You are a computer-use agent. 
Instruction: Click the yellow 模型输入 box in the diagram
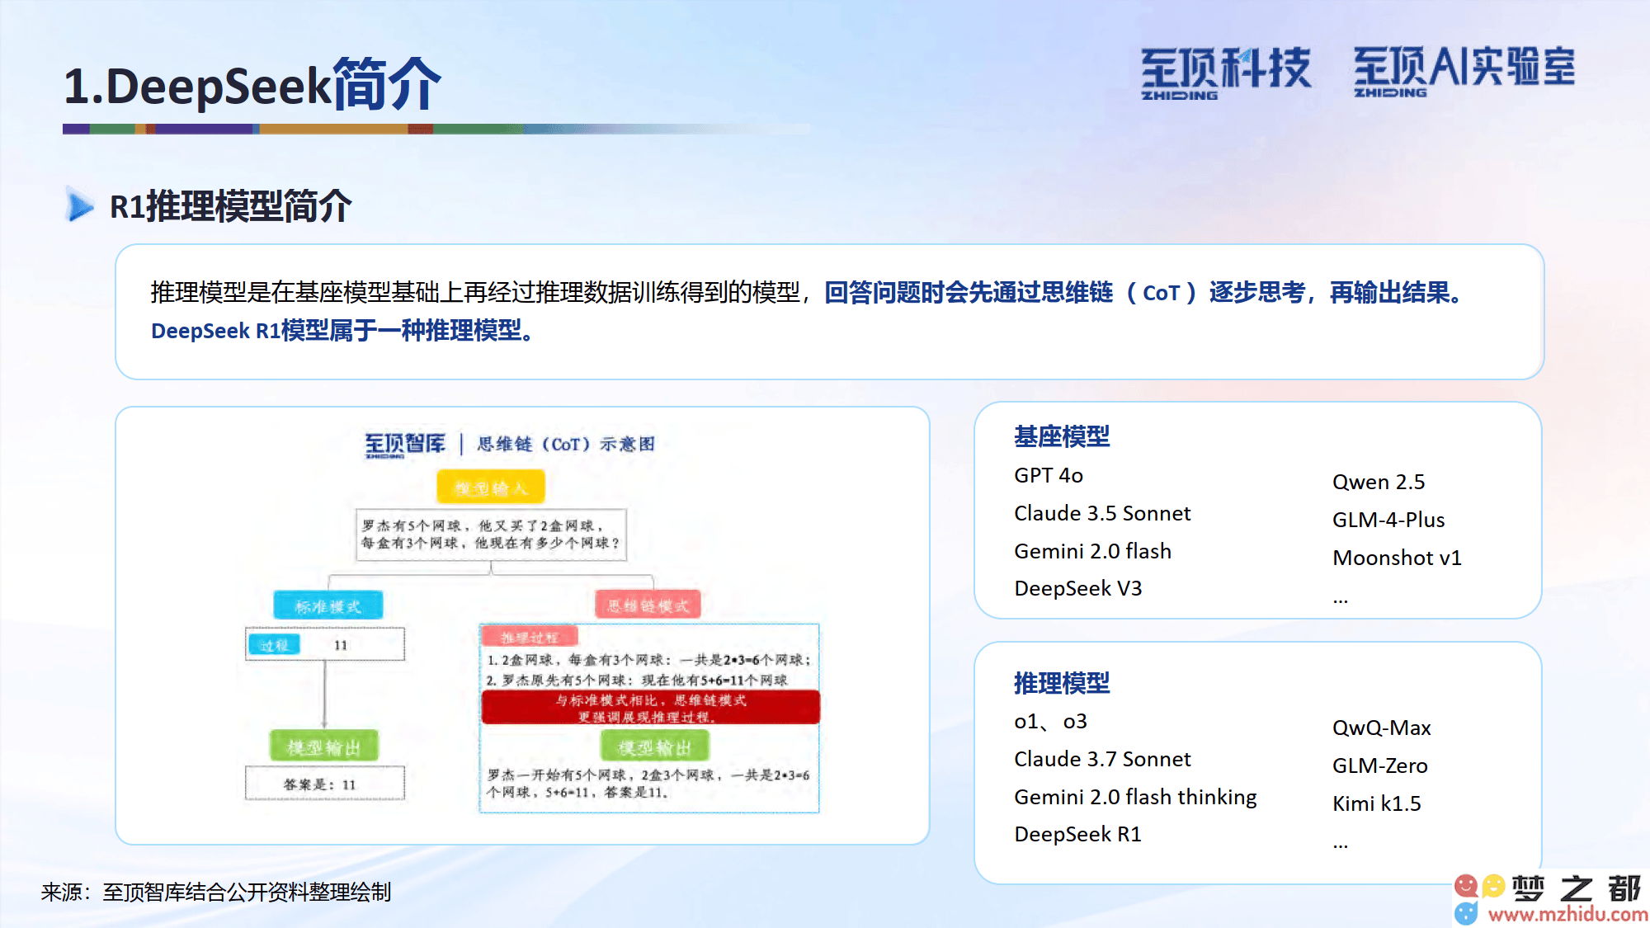(x=491, y=487)
